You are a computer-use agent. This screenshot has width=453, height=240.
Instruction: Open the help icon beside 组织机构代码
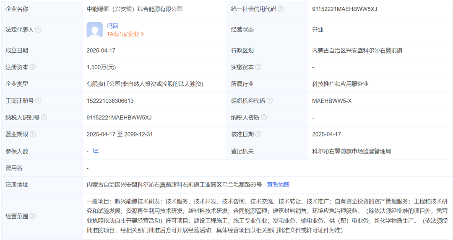coord(270,101)
